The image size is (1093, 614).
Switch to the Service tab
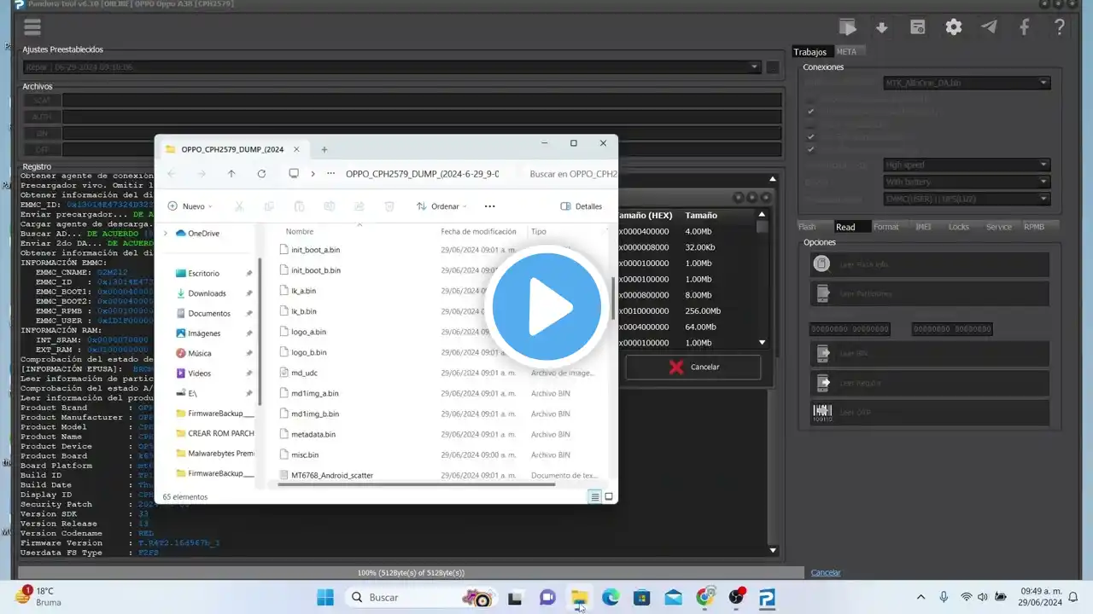click(x=998, y=227)
